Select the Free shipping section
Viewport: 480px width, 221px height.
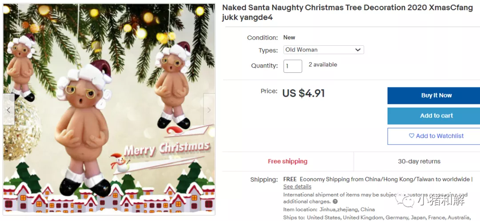288,162
